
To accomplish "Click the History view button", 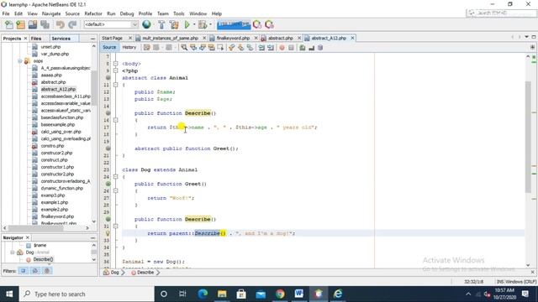I will point(129,47).
